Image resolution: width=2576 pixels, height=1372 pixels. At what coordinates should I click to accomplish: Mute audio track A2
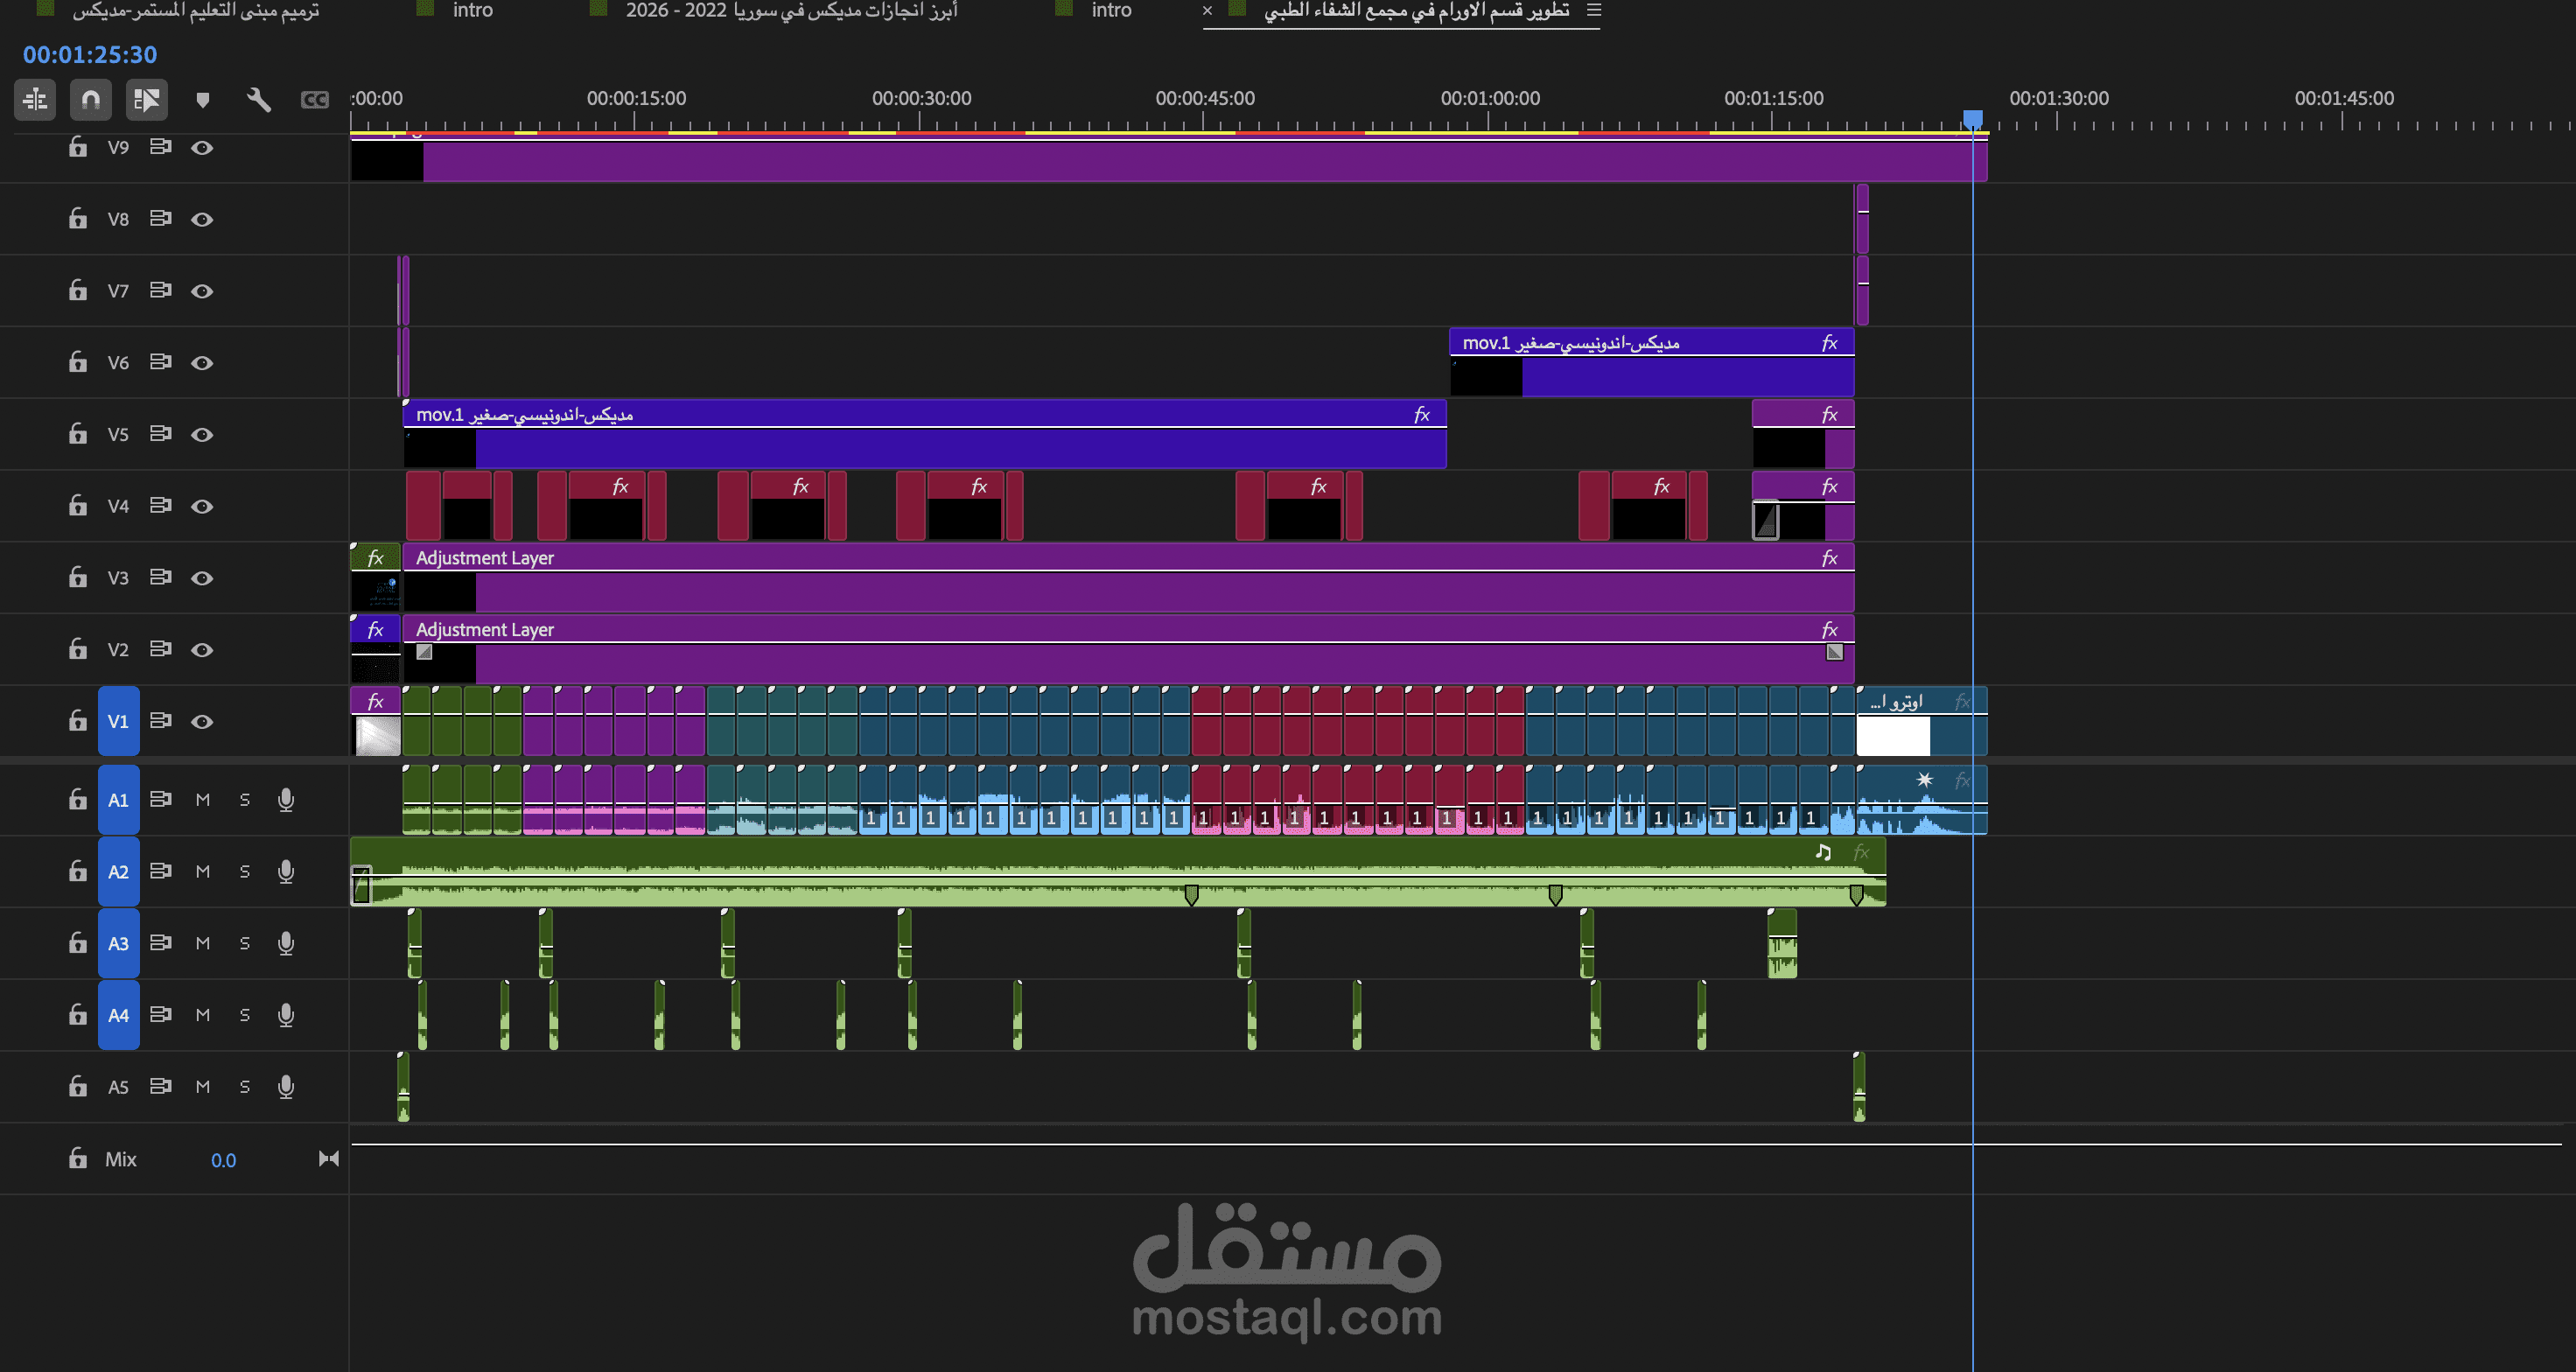click(x=203, y=872)
